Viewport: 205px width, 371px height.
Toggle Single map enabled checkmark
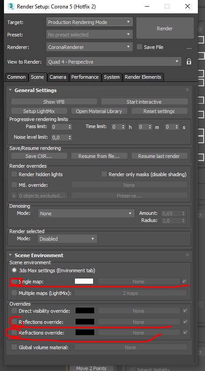(184, 281)
